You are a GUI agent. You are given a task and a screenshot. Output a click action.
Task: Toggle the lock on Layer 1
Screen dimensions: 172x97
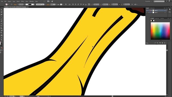pos(149,13)
